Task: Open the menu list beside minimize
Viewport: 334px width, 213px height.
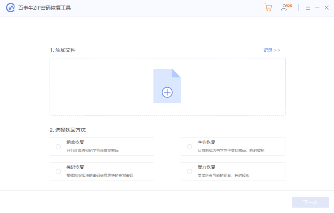Action: 308,7
